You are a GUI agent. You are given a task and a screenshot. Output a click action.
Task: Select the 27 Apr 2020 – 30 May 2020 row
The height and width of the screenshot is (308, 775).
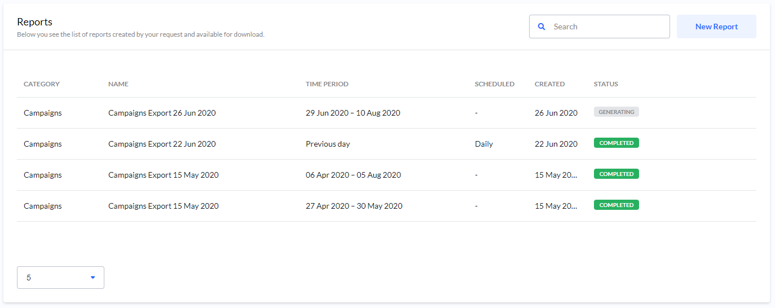354,206
